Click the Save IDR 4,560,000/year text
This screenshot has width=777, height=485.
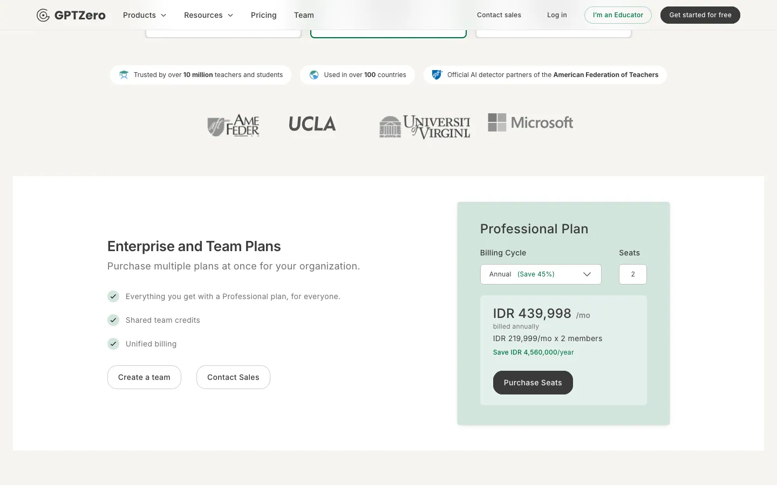pyautogui.click(x=534, y=352)
